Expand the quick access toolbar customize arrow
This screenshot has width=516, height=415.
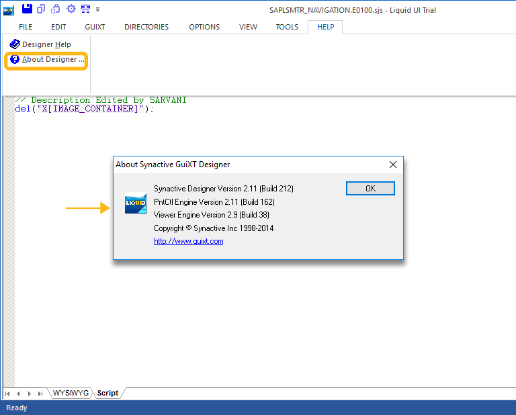pyautogui.click(x=98, y=9)
